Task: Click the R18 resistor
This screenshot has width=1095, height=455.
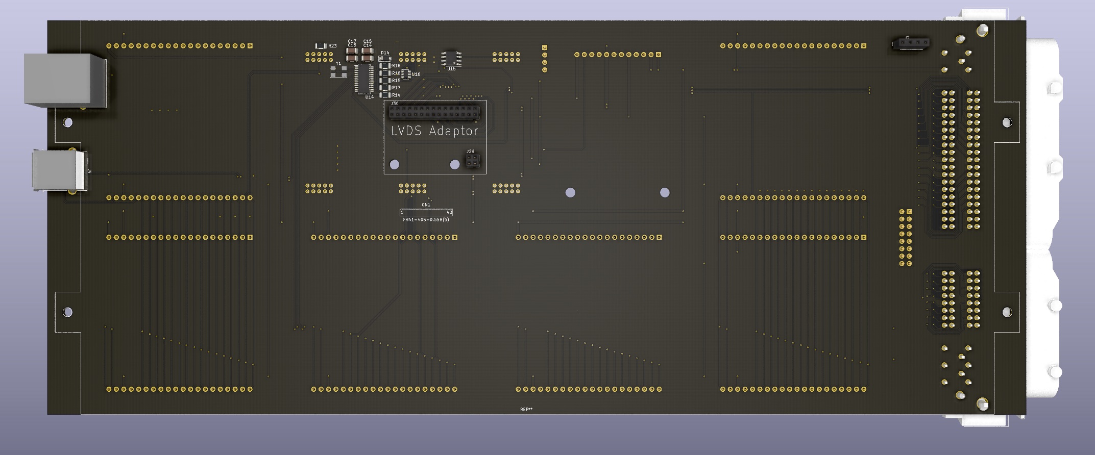Action: click(x=386, y=66)
